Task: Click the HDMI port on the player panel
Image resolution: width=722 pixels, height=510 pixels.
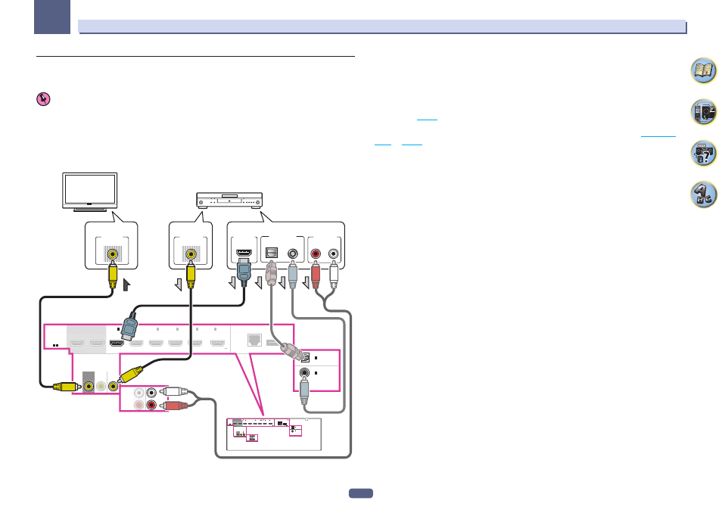Action: coord(244,253)
